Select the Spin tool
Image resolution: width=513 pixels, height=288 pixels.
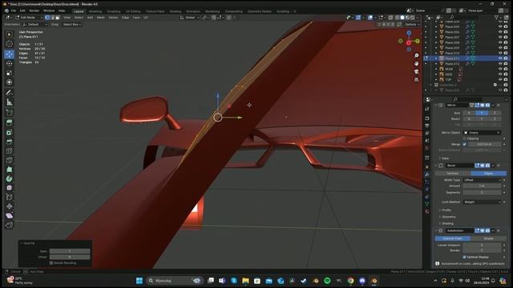tap(10, 178)
